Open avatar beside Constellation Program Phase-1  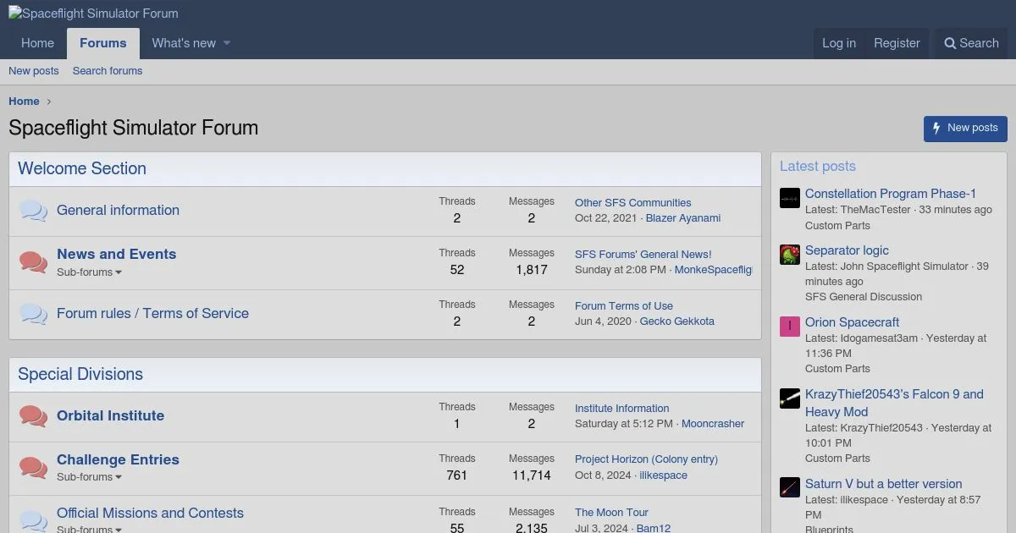point(790,198)
